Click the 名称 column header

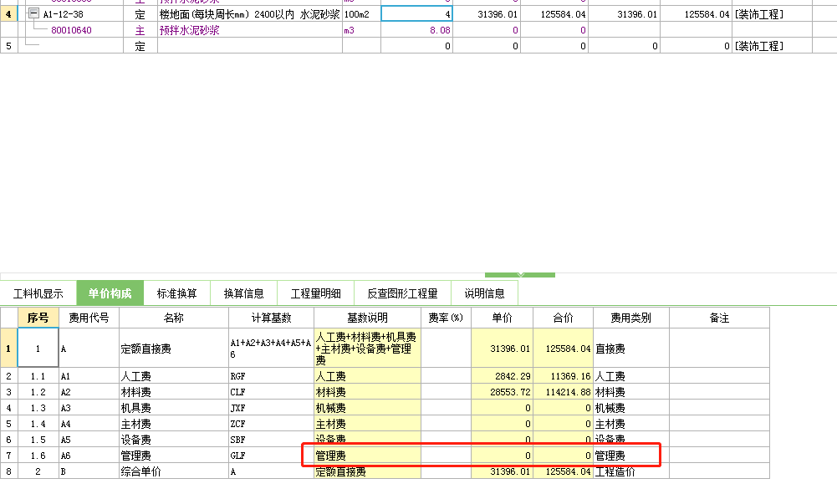pos(173,318)
